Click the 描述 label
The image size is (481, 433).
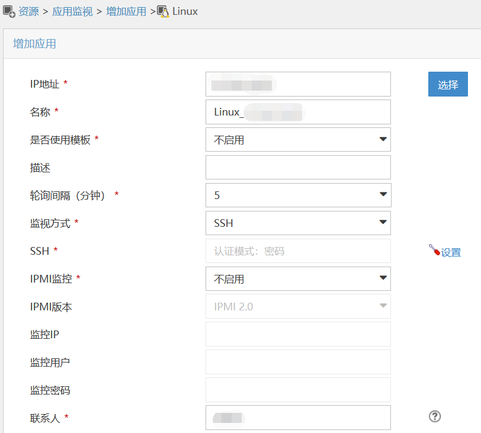pos(40,168)
